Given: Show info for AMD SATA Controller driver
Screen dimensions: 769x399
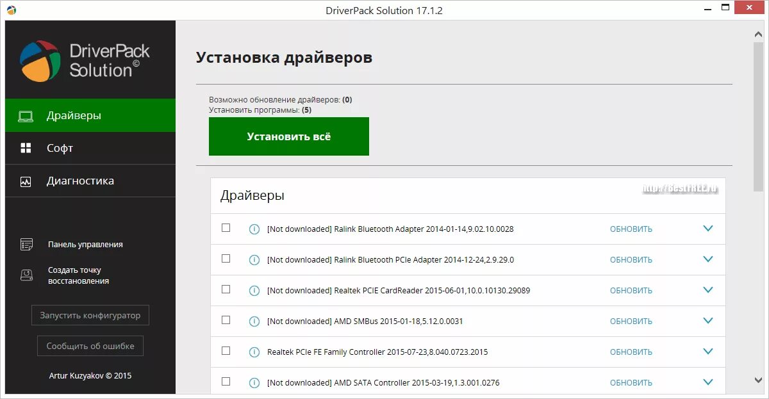Looking at the screenshot, I should point(254,382).
